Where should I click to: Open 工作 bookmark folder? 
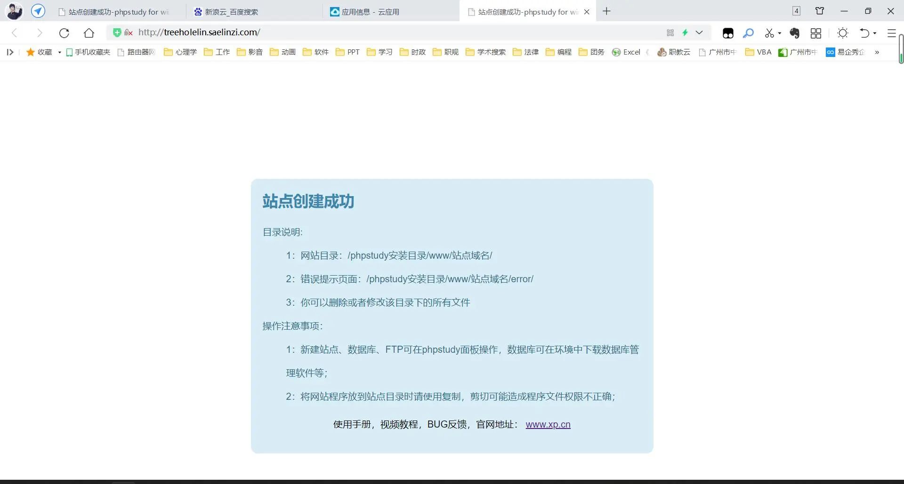pos(217,52)
